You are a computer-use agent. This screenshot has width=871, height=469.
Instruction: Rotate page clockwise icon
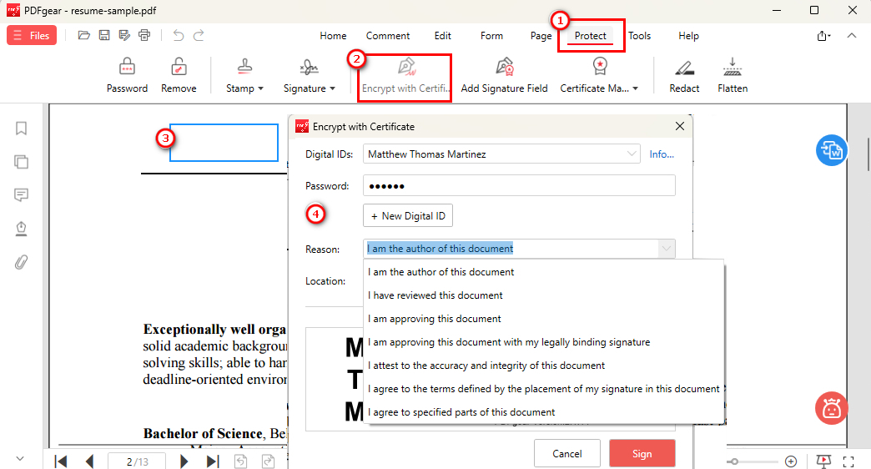pos(269,461)
